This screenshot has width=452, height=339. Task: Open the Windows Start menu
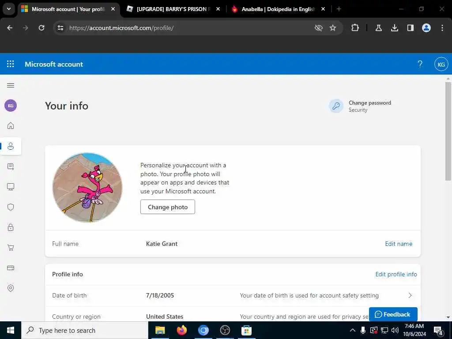coord(11,330)
